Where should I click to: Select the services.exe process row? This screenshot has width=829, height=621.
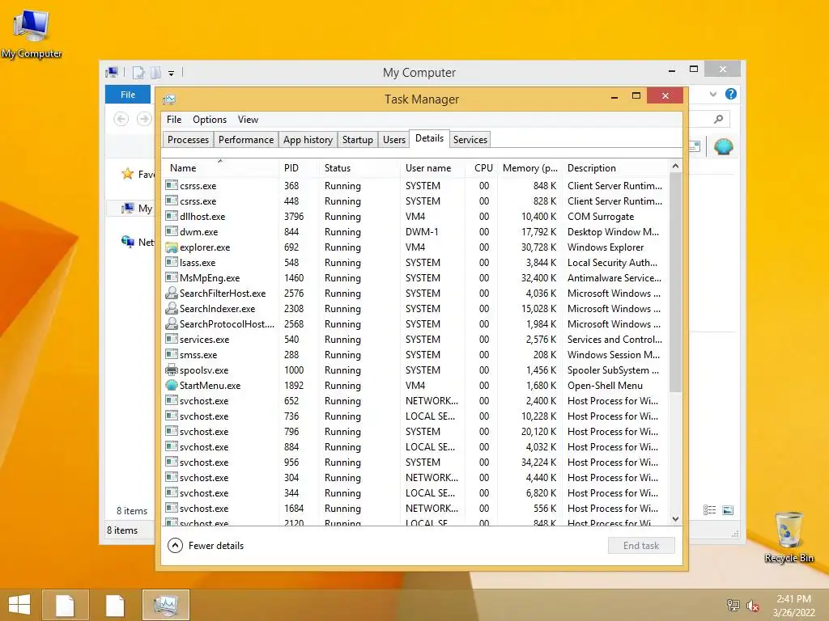click(415, 340)
